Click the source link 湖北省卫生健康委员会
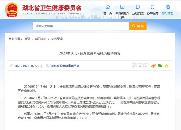The height and width of the screenshot is (130, 181). coord(65,66)
